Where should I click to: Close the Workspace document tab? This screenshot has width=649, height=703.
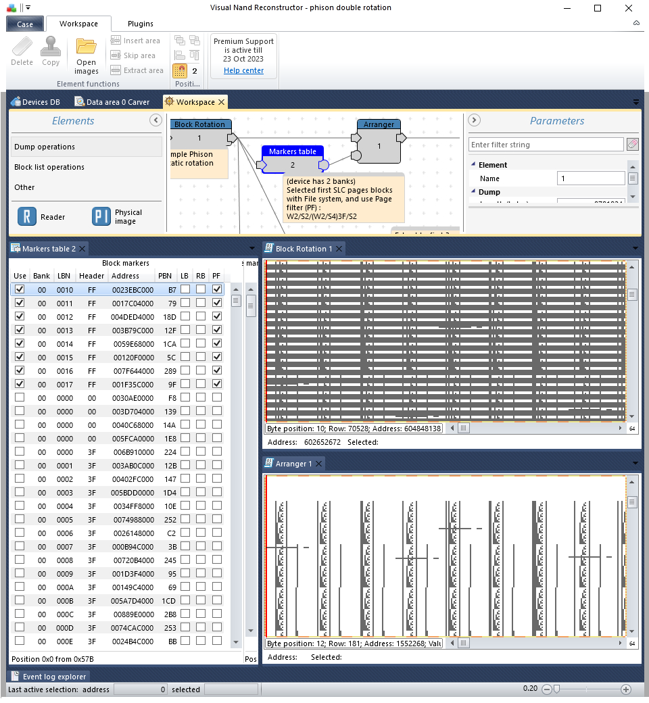[221, 102]
